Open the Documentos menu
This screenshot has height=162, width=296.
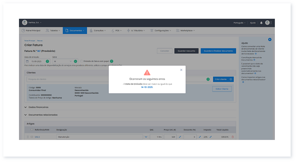coord(75,30)
